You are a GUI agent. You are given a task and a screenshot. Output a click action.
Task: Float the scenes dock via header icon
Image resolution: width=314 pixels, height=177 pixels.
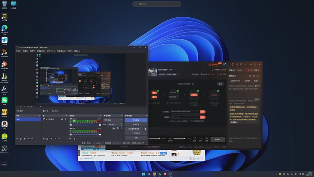pyautogui.click(x=40, y=116)
